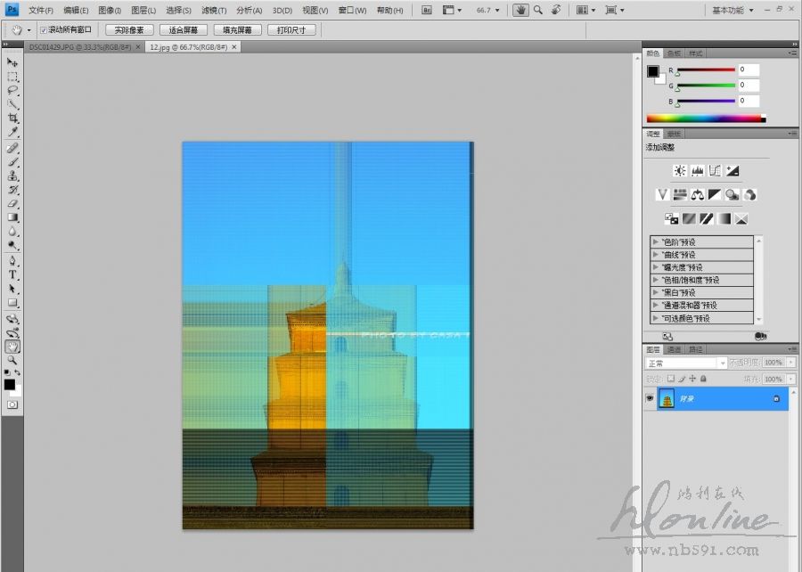Screen dimensions: 802x572
Task: Choose the Gradient tool
Action: click(x=13, y=217)
